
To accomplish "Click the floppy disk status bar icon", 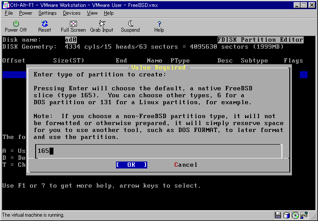I will (278, 215).
